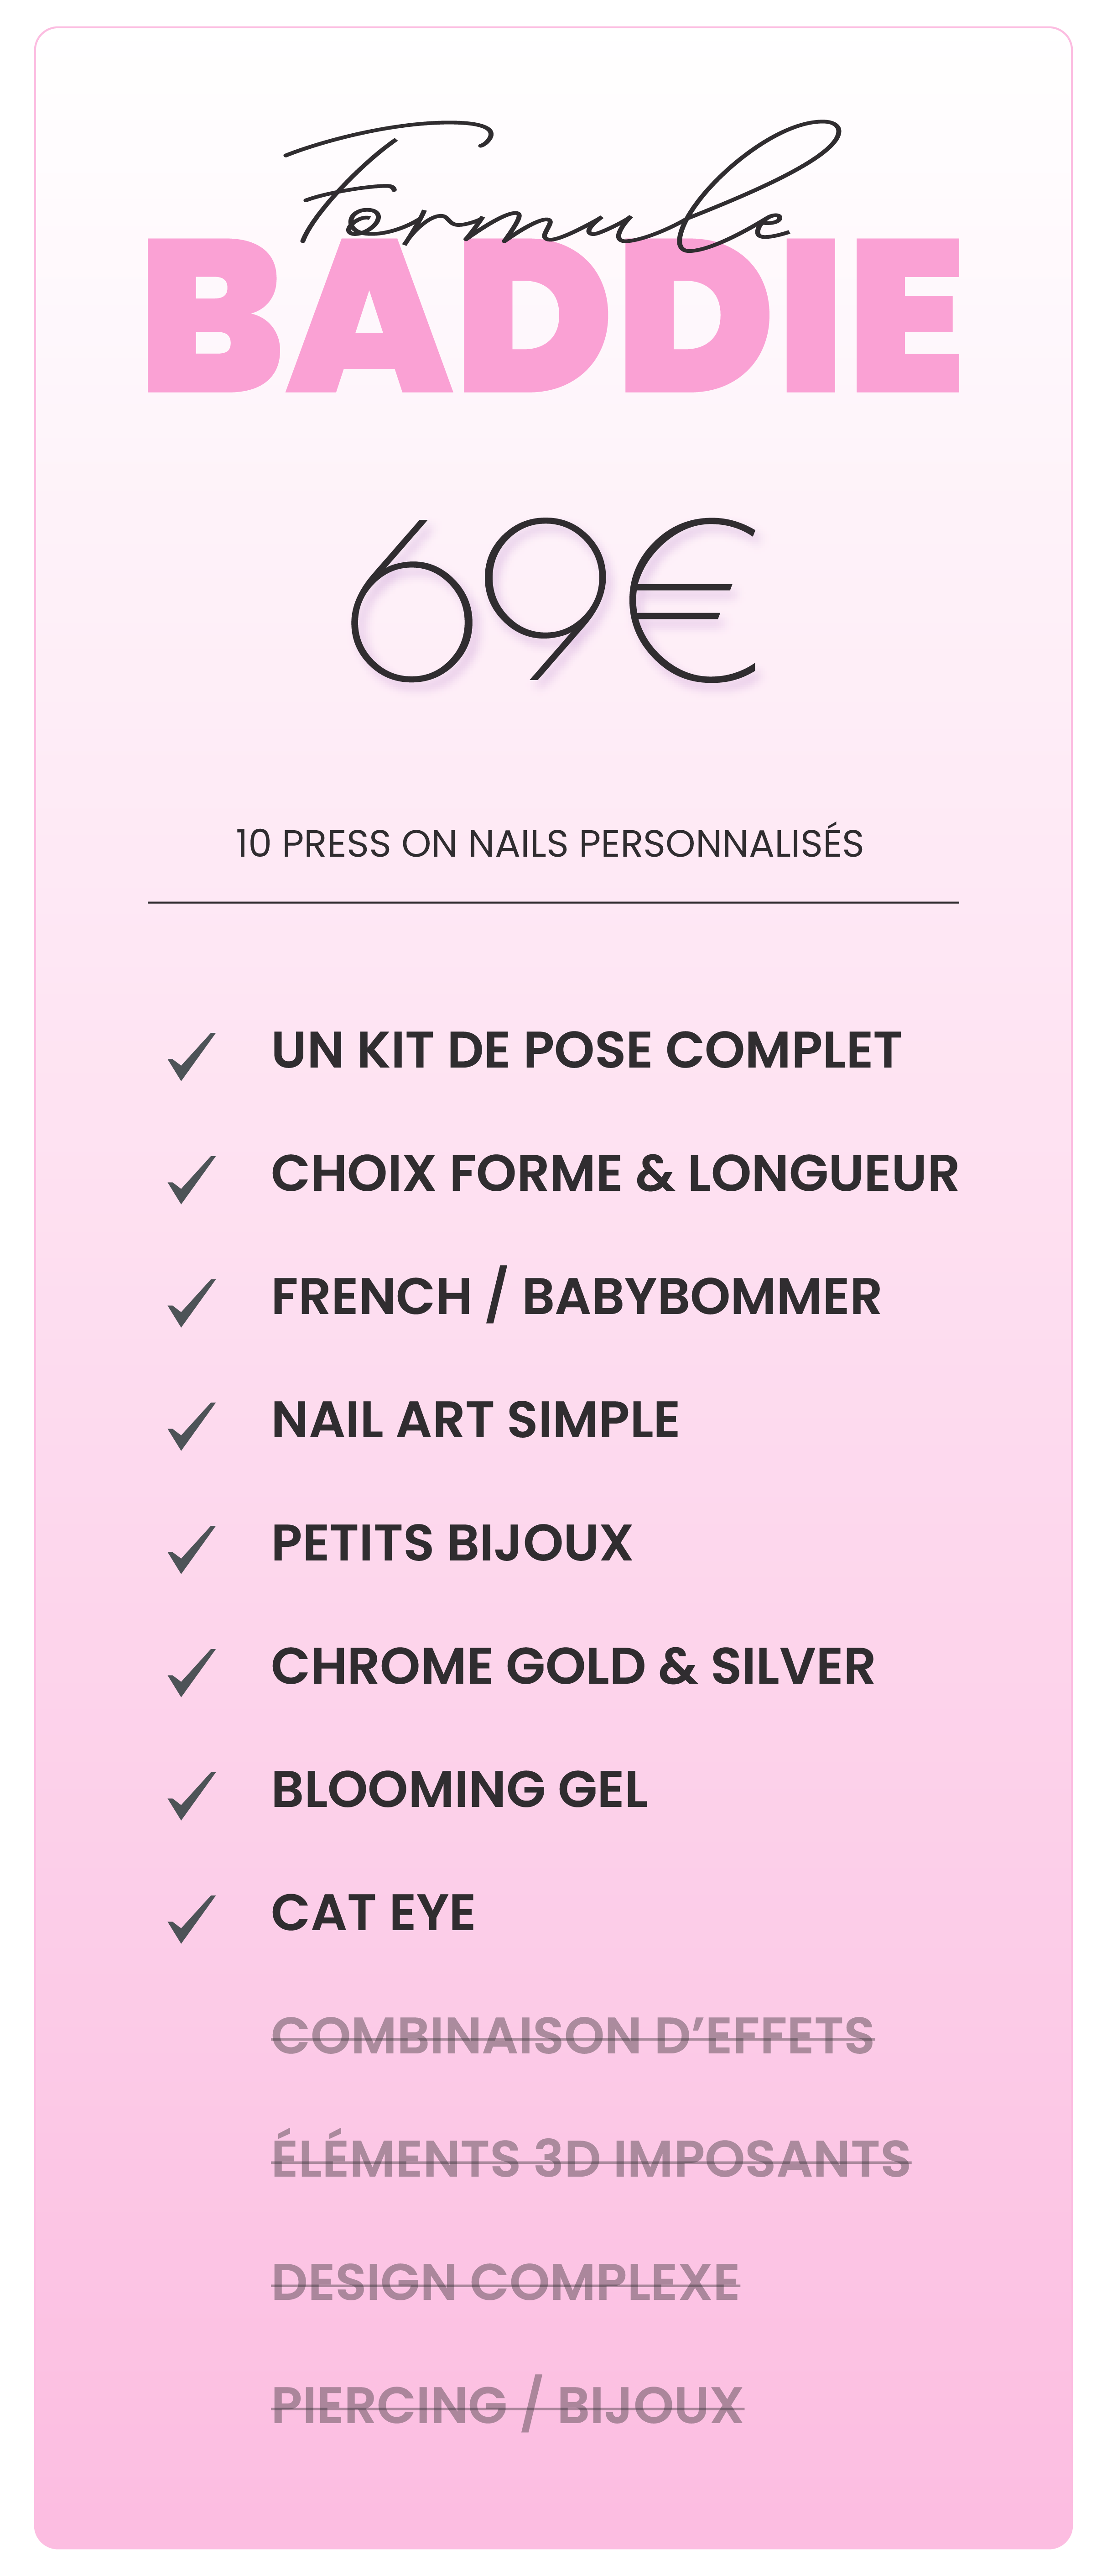Click the crossed-out COMBINAISON D'EFFETS item
Viewport: 1107px width, 2576px height.
coord(572,2036)
